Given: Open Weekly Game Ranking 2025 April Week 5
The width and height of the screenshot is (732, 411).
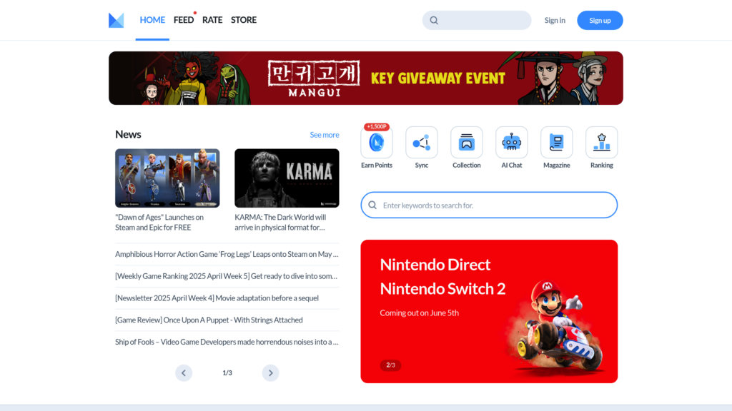Looking at the screenshot, I should pyautogui.click(x=227, y=276).
